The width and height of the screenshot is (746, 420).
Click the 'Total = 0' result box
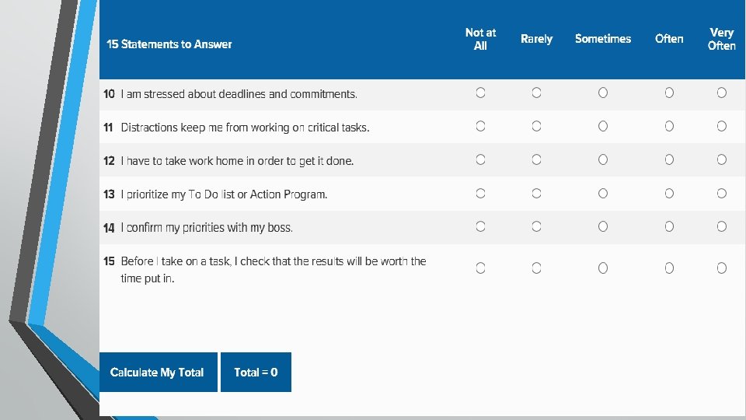(x=256, y=373)
